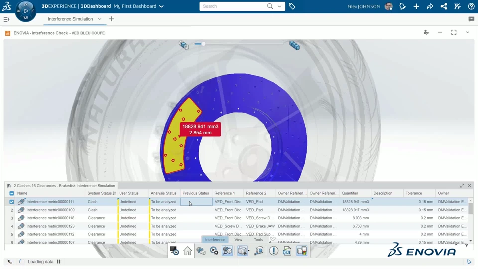Select the tape measure tool
The width and height of the screenshot is (478, 269).
pos(259,251)
